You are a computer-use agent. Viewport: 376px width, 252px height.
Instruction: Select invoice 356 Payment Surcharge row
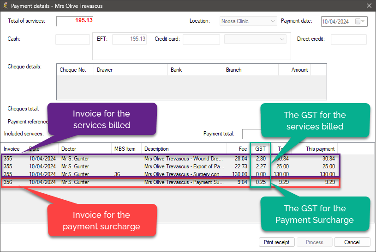pos(185,183)
